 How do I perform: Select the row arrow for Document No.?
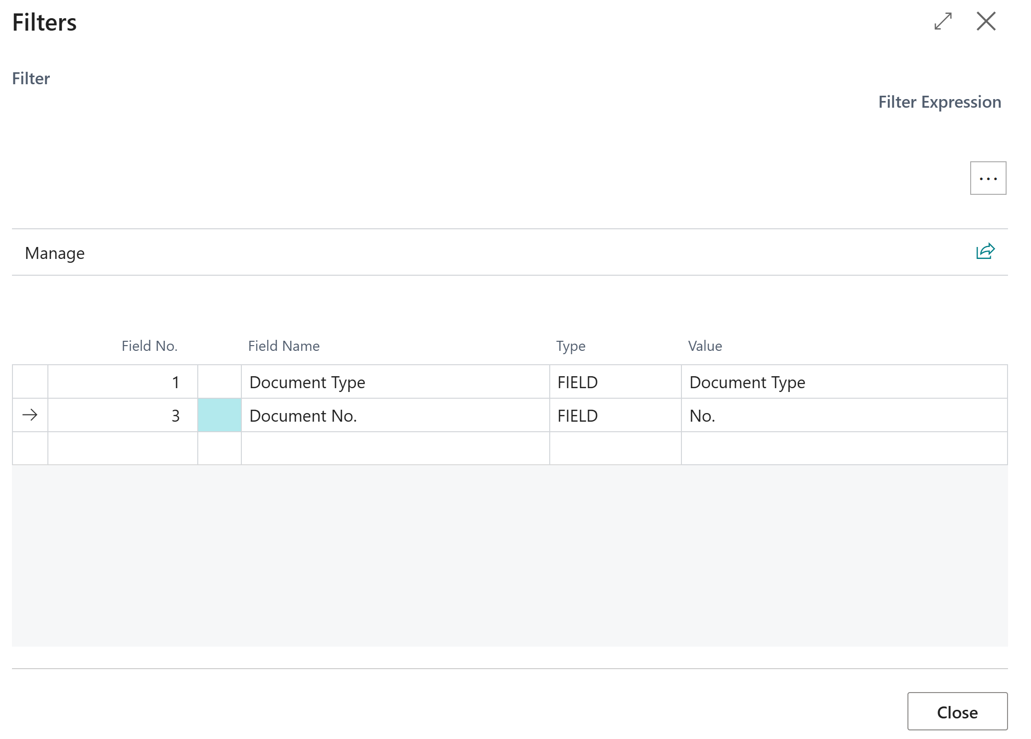30,415
